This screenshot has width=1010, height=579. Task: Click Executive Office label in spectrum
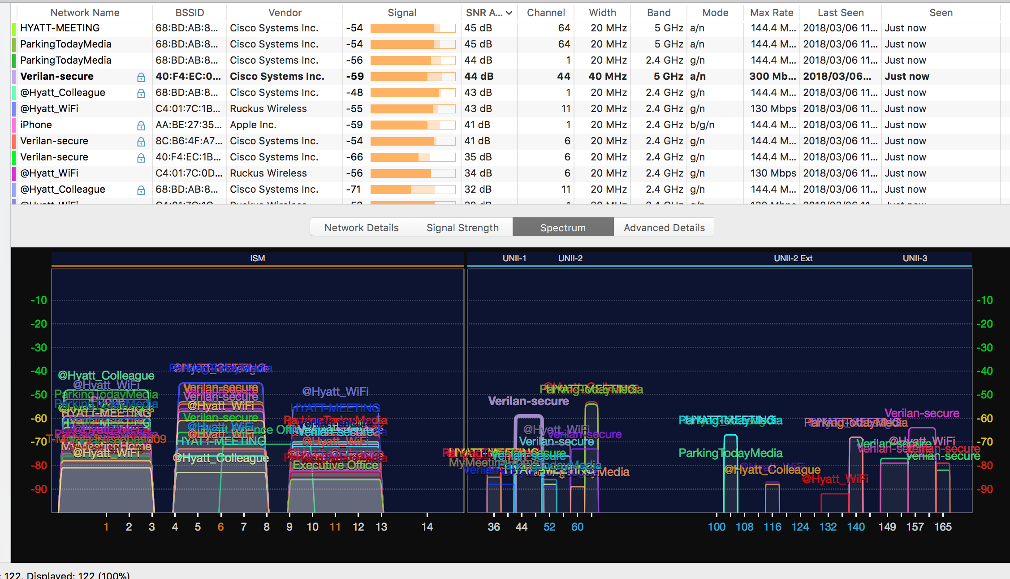[336, 465]
